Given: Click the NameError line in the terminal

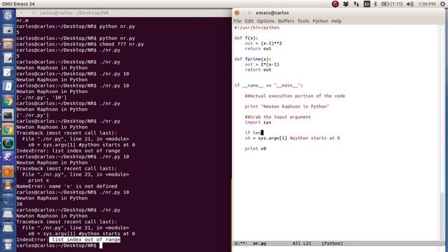Looking at the screenshot, I should (x=67, y=186).
